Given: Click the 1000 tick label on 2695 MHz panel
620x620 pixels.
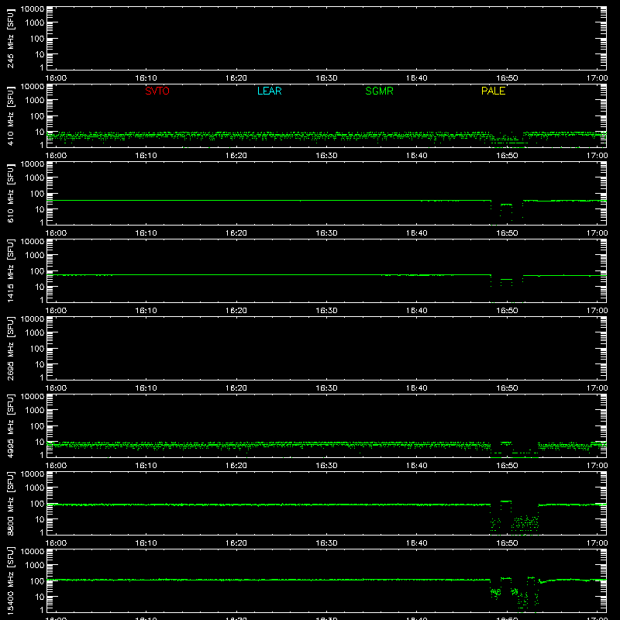Looking at the screenshot, I should point(34,333).
